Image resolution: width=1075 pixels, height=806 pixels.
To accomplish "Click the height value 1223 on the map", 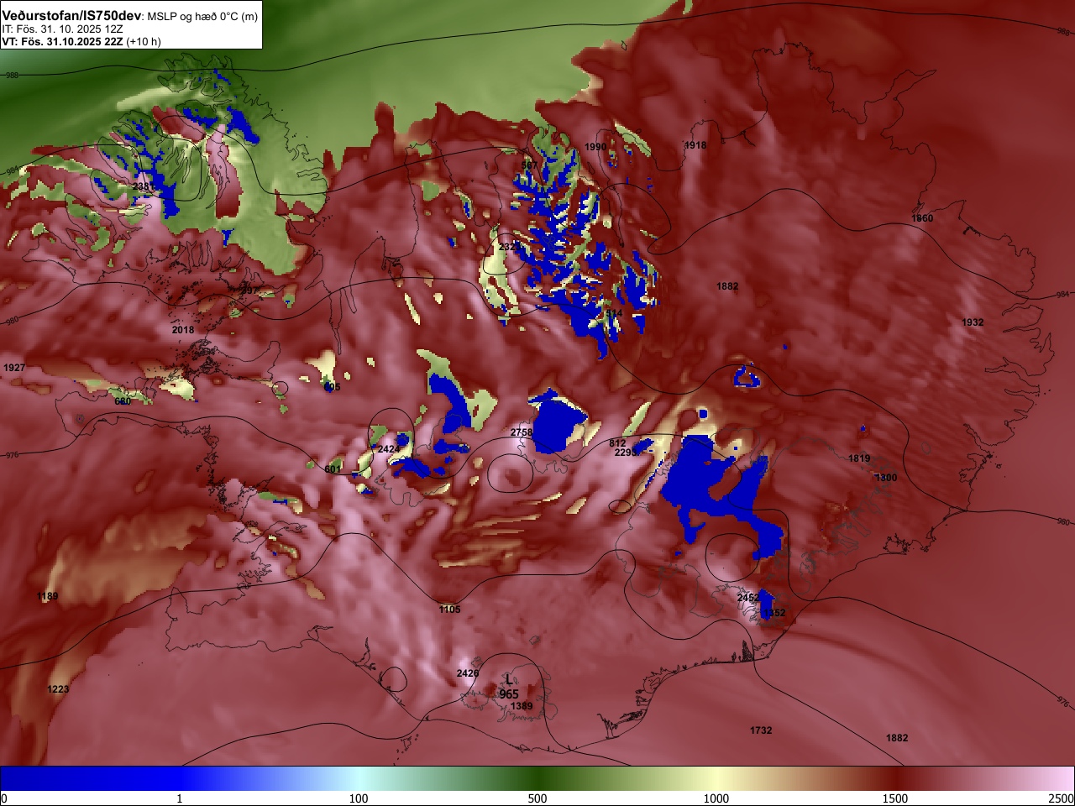I will [58, 689].
